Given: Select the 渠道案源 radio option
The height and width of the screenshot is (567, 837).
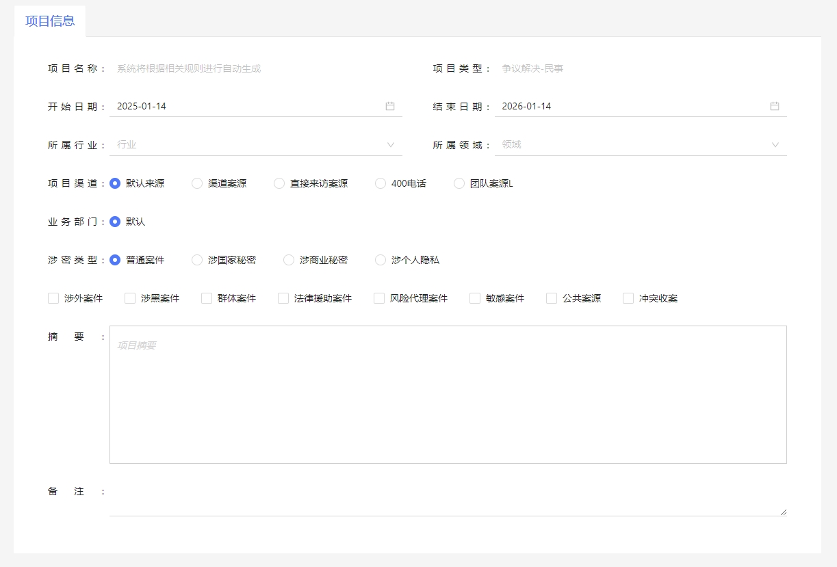Looking at the screenshot, I should (197, 183).
